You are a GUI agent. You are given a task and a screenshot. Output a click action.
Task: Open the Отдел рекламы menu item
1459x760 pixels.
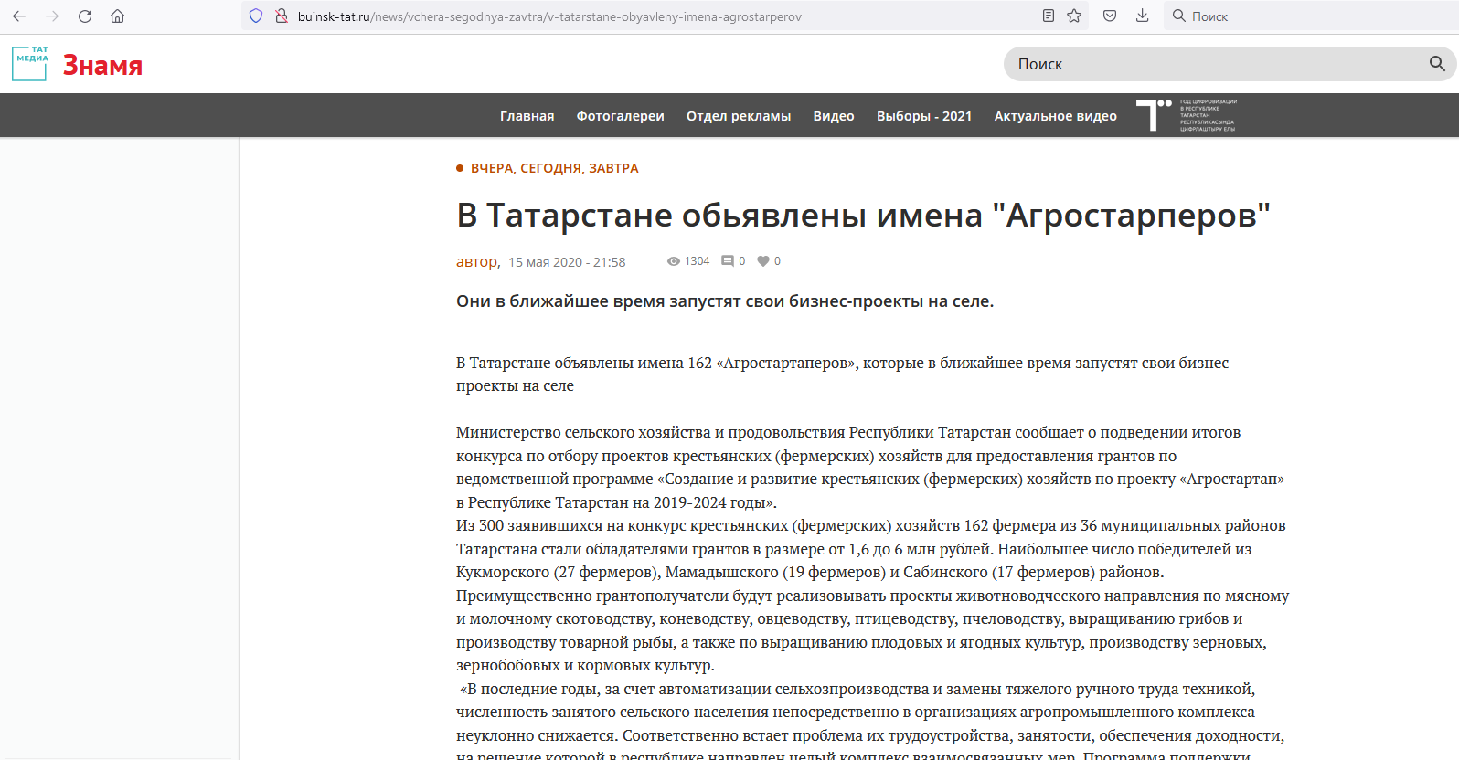739,116
